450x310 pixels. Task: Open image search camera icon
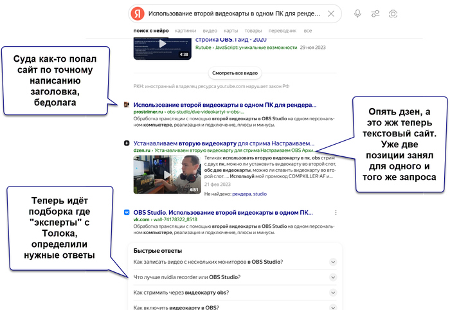pos(393,14)
